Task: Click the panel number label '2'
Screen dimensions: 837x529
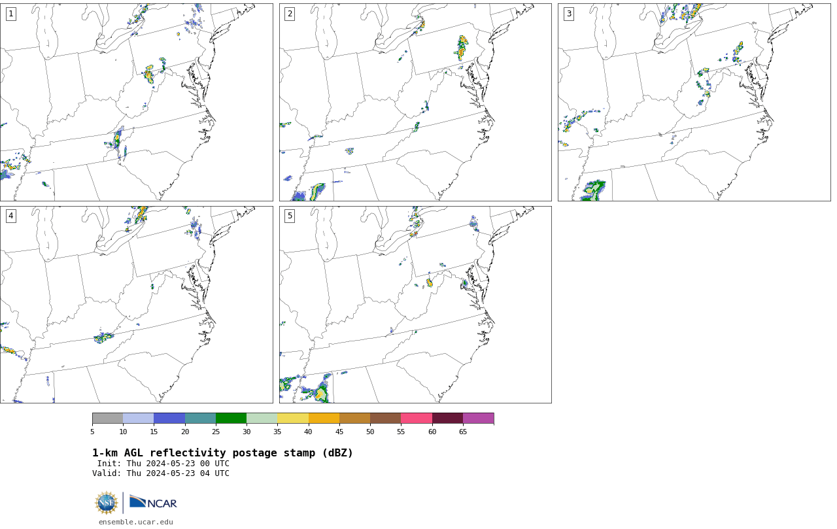Action: (x=290, y=14)
